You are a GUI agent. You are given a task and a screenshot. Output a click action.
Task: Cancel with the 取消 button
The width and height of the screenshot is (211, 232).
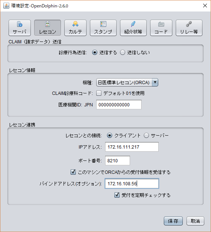(195, 221)
